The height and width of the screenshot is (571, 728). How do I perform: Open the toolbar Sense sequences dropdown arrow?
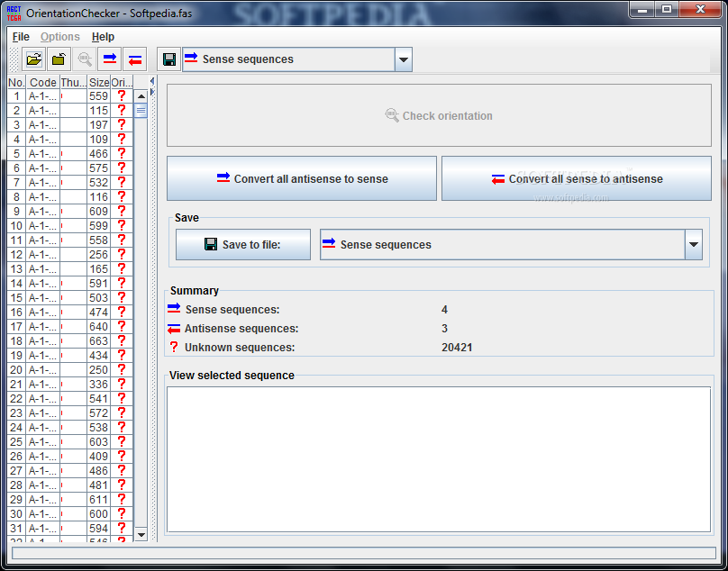403,59
